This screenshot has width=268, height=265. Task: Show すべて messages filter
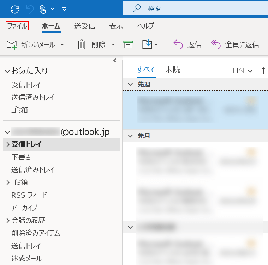tap(146, 69)
